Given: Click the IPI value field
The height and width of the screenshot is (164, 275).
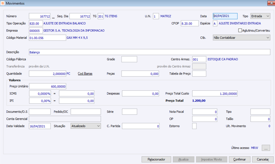Looking at the screenshot, I should click(x=77, y=101).
